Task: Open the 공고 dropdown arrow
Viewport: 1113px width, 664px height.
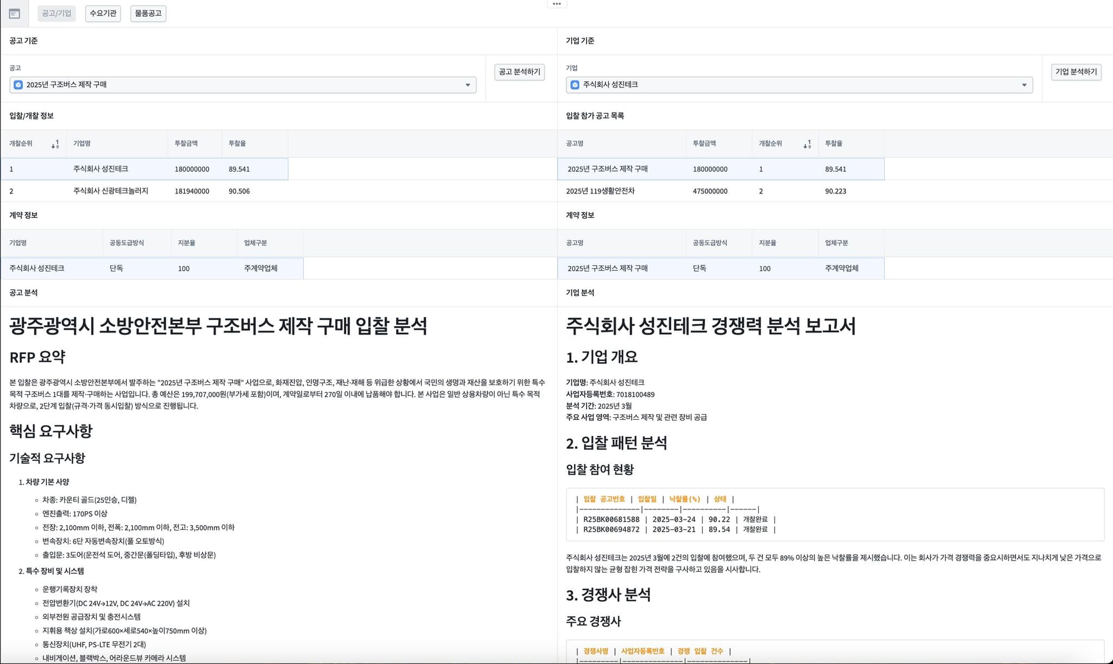Action: (467, 85)
